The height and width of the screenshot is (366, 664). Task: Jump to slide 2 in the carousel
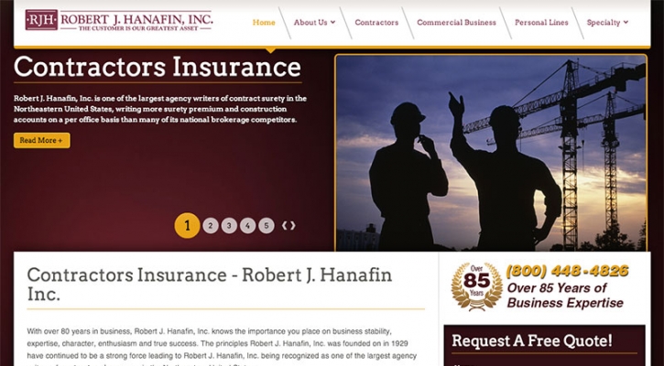click(211, 225)
